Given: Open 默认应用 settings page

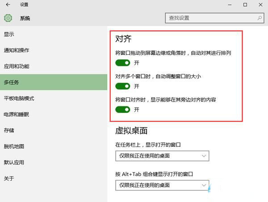Looking at the screenshot, I should pyautogui.click(x=14, y=162).
